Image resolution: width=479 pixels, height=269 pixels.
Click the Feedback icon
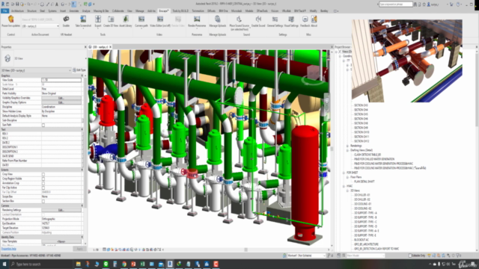[x=305, y=19]
